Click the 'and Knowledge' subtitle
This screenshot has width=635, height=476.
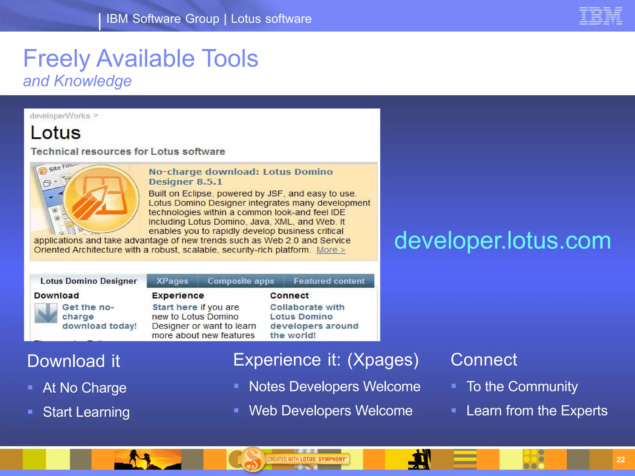(x=78, y=81)
